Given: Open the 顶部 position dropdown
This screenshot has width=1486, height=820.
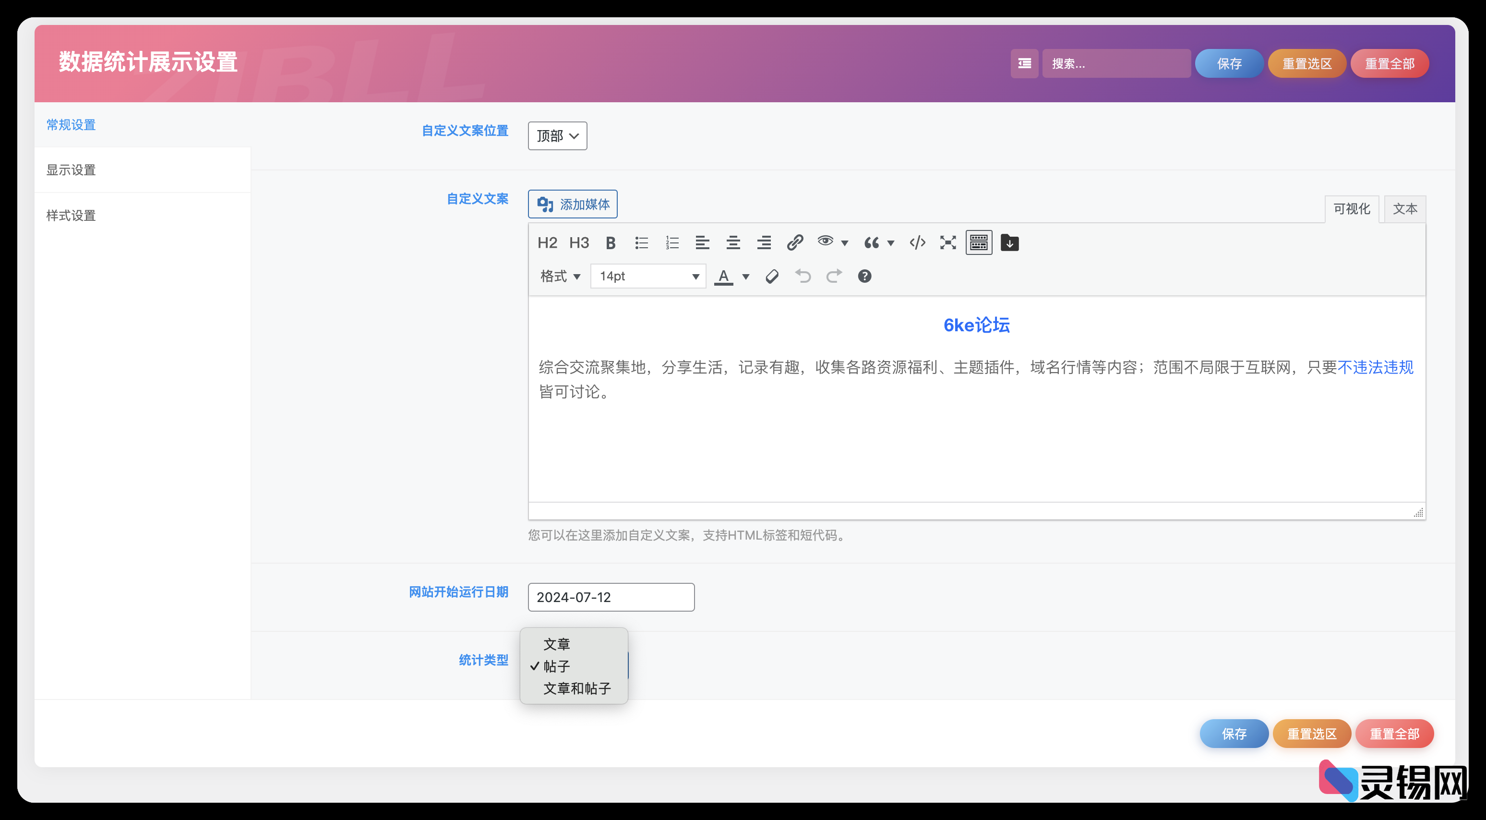Looking at the screenshot, I should [557, 136].
